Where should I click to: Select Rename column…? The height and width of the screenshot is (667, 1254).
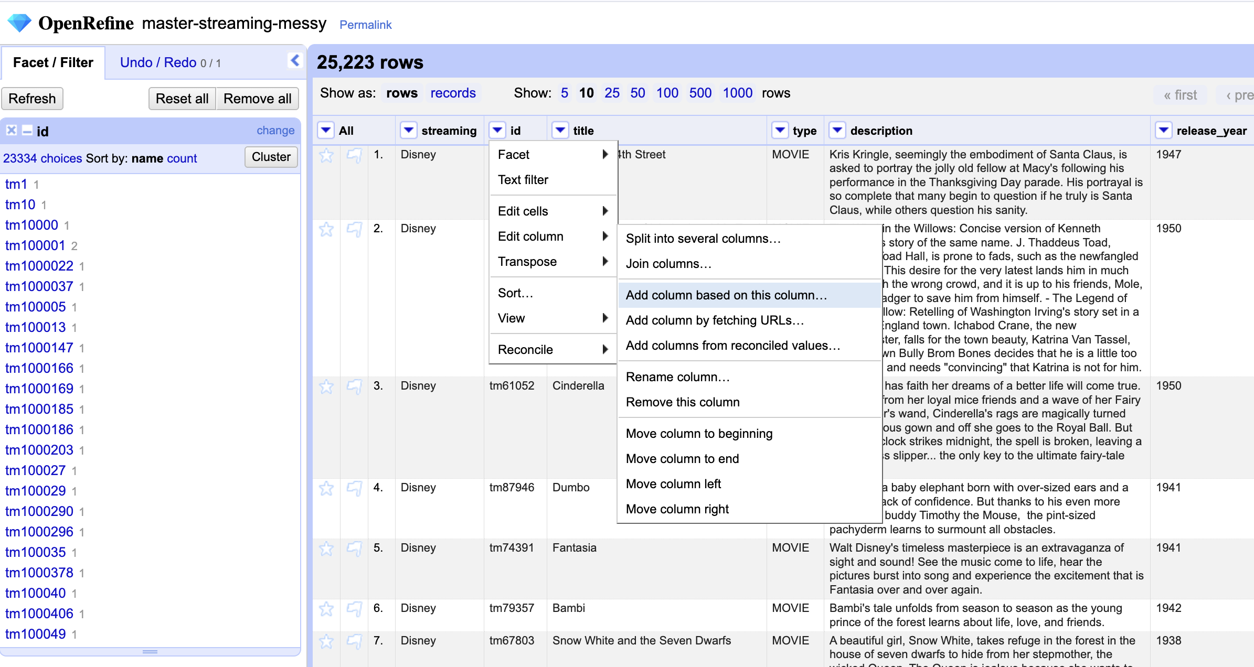tap(749, 376)
